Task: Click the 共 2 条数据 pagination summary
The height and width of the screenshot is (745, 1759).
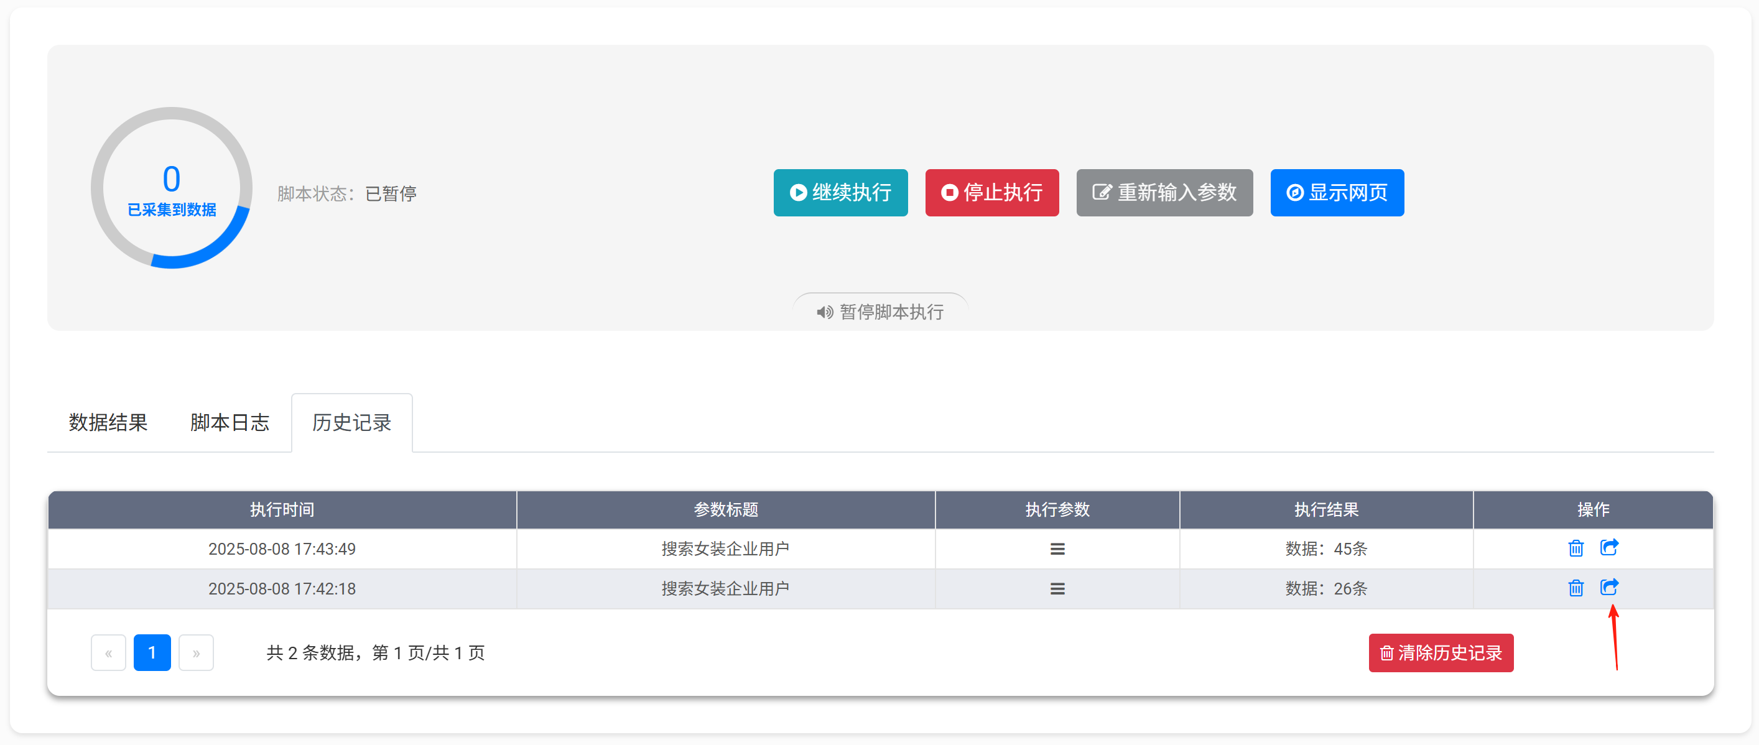Action: pyautogui.click(x=376, y=653)
